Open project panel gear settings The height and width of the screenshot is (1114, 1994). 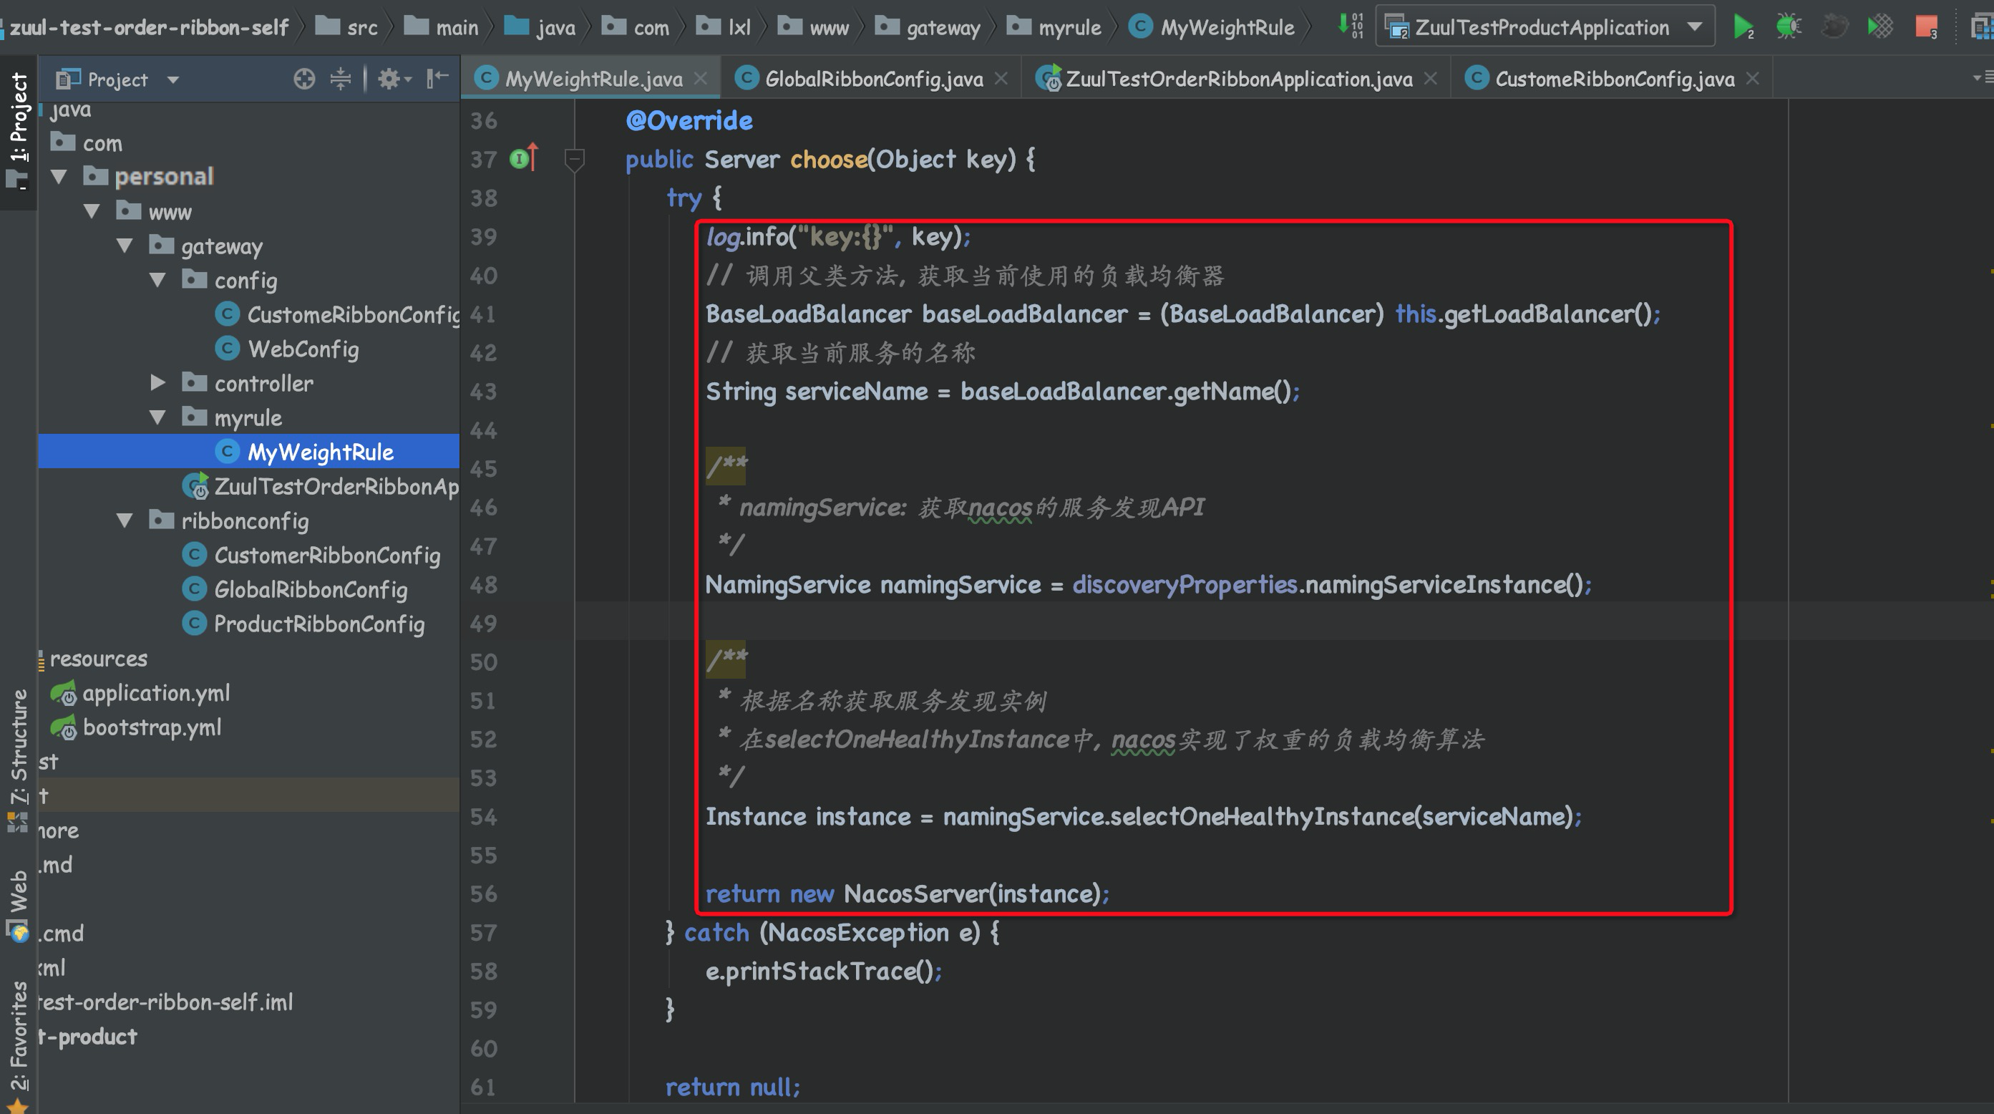click(x=390, y=78)
